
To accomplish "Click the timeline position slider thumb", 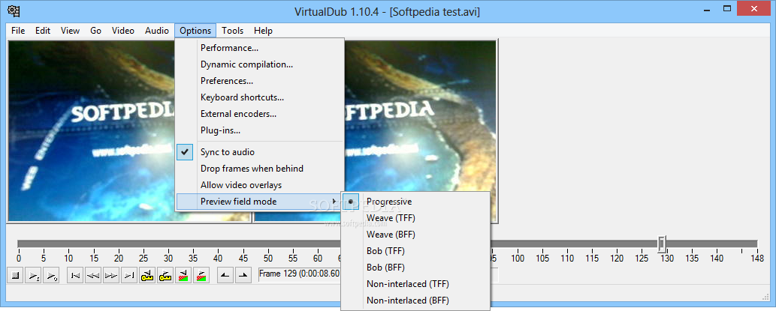I will tap(662, 244).
